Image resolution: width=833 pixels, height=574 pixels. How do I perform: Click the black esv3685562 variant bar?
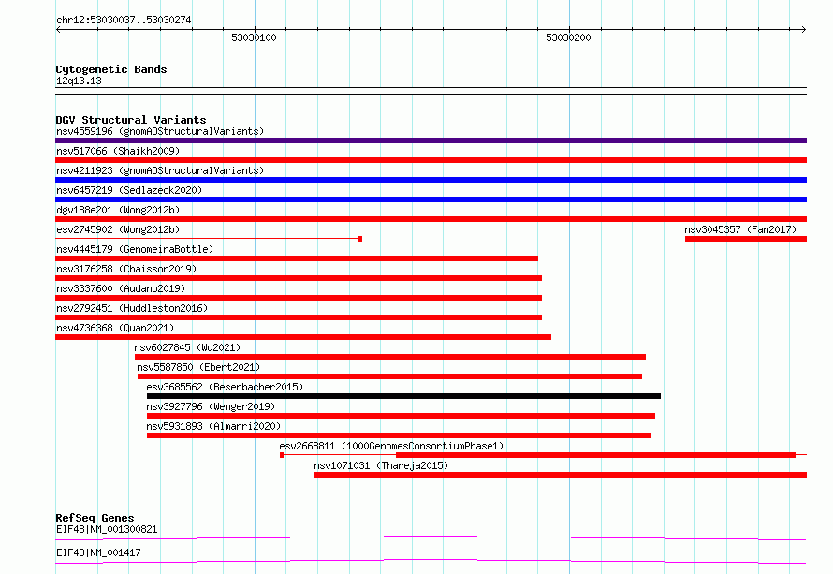403,396
